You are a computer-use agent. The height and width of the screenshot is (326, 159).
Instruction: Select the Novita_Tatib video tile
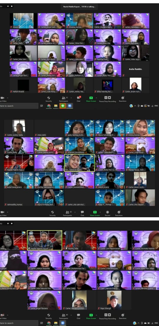[x=79, y=240]
